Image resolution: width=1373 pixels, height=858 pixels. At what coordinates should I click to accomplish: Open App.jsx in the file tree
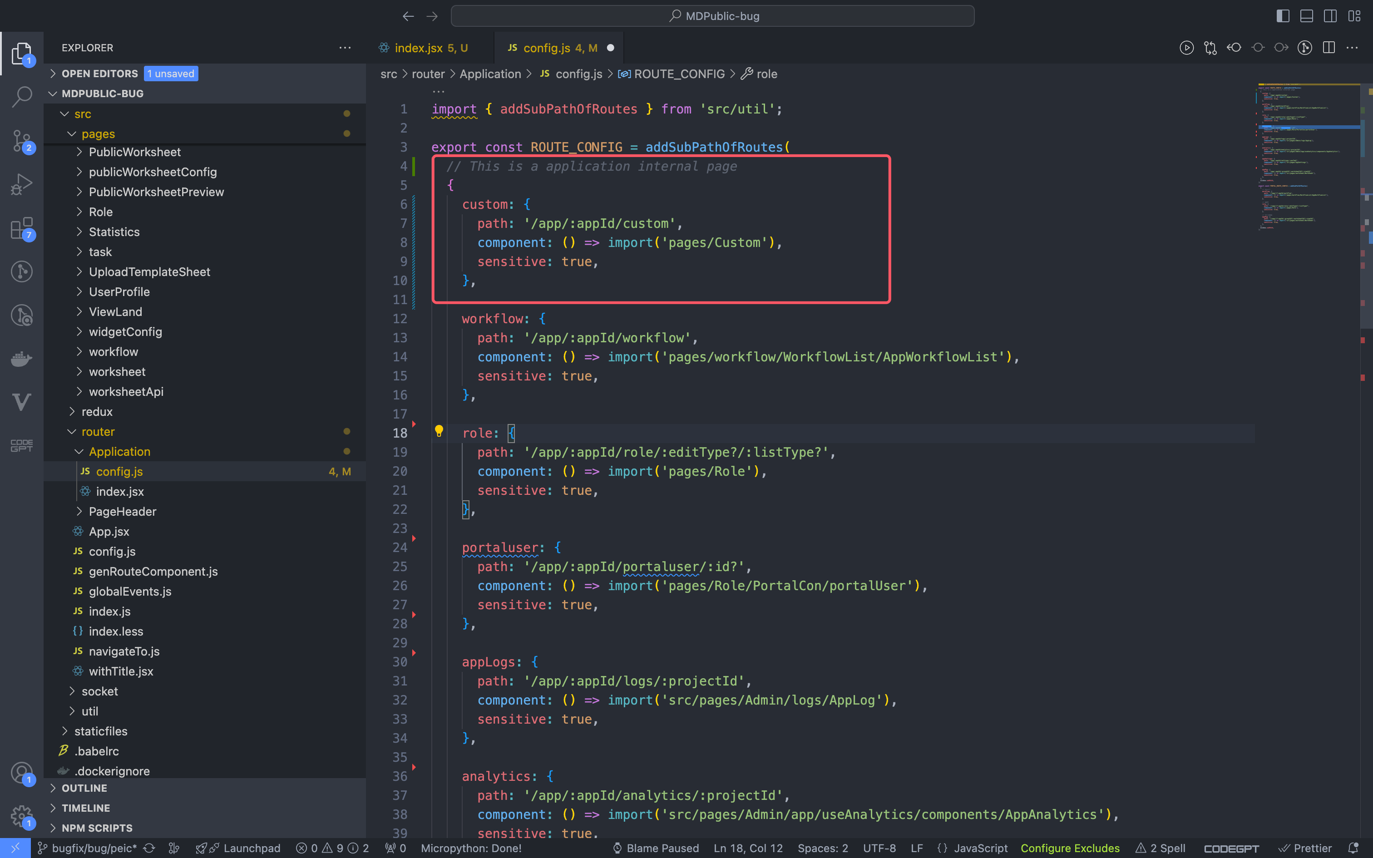click(205, 531)
